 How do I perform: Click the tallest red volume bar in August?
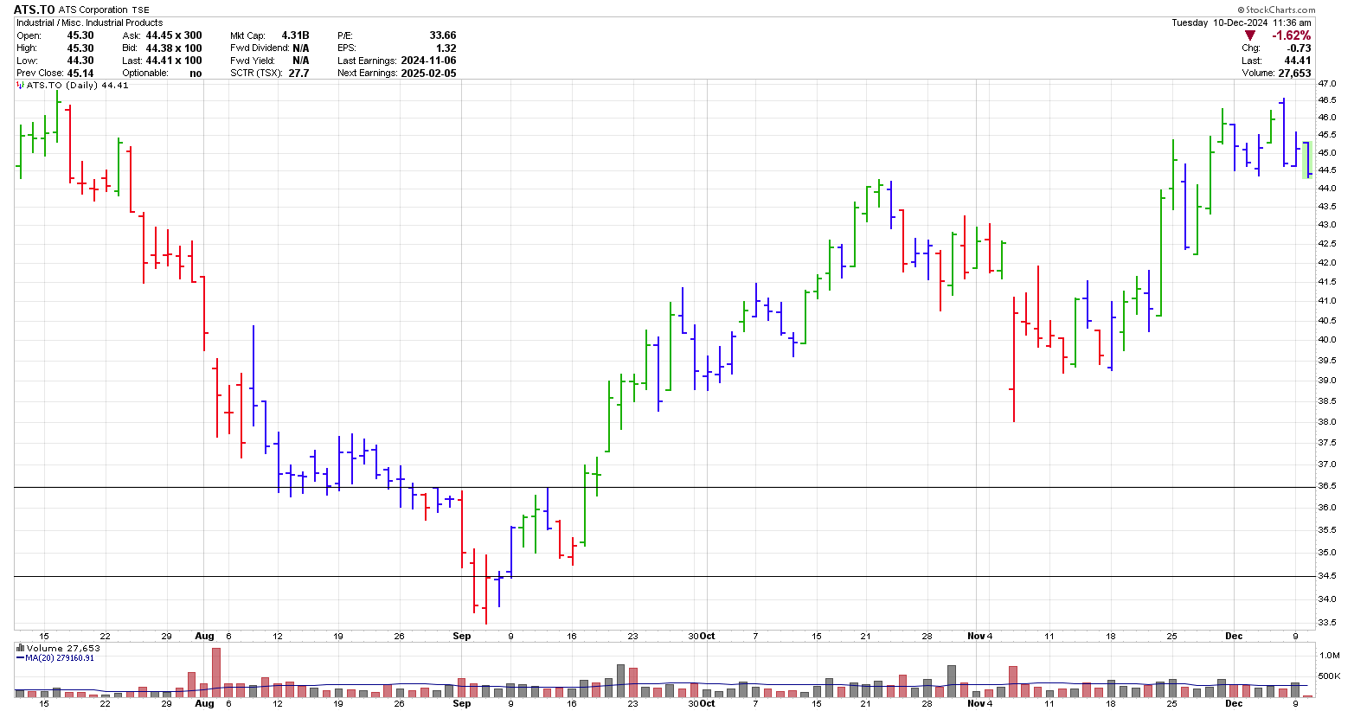pyautogui.click(x=216, y=672)
